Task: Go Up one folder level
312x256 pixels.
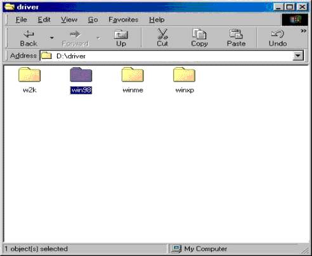Action: pyautogui.click(x=121, y=38)
